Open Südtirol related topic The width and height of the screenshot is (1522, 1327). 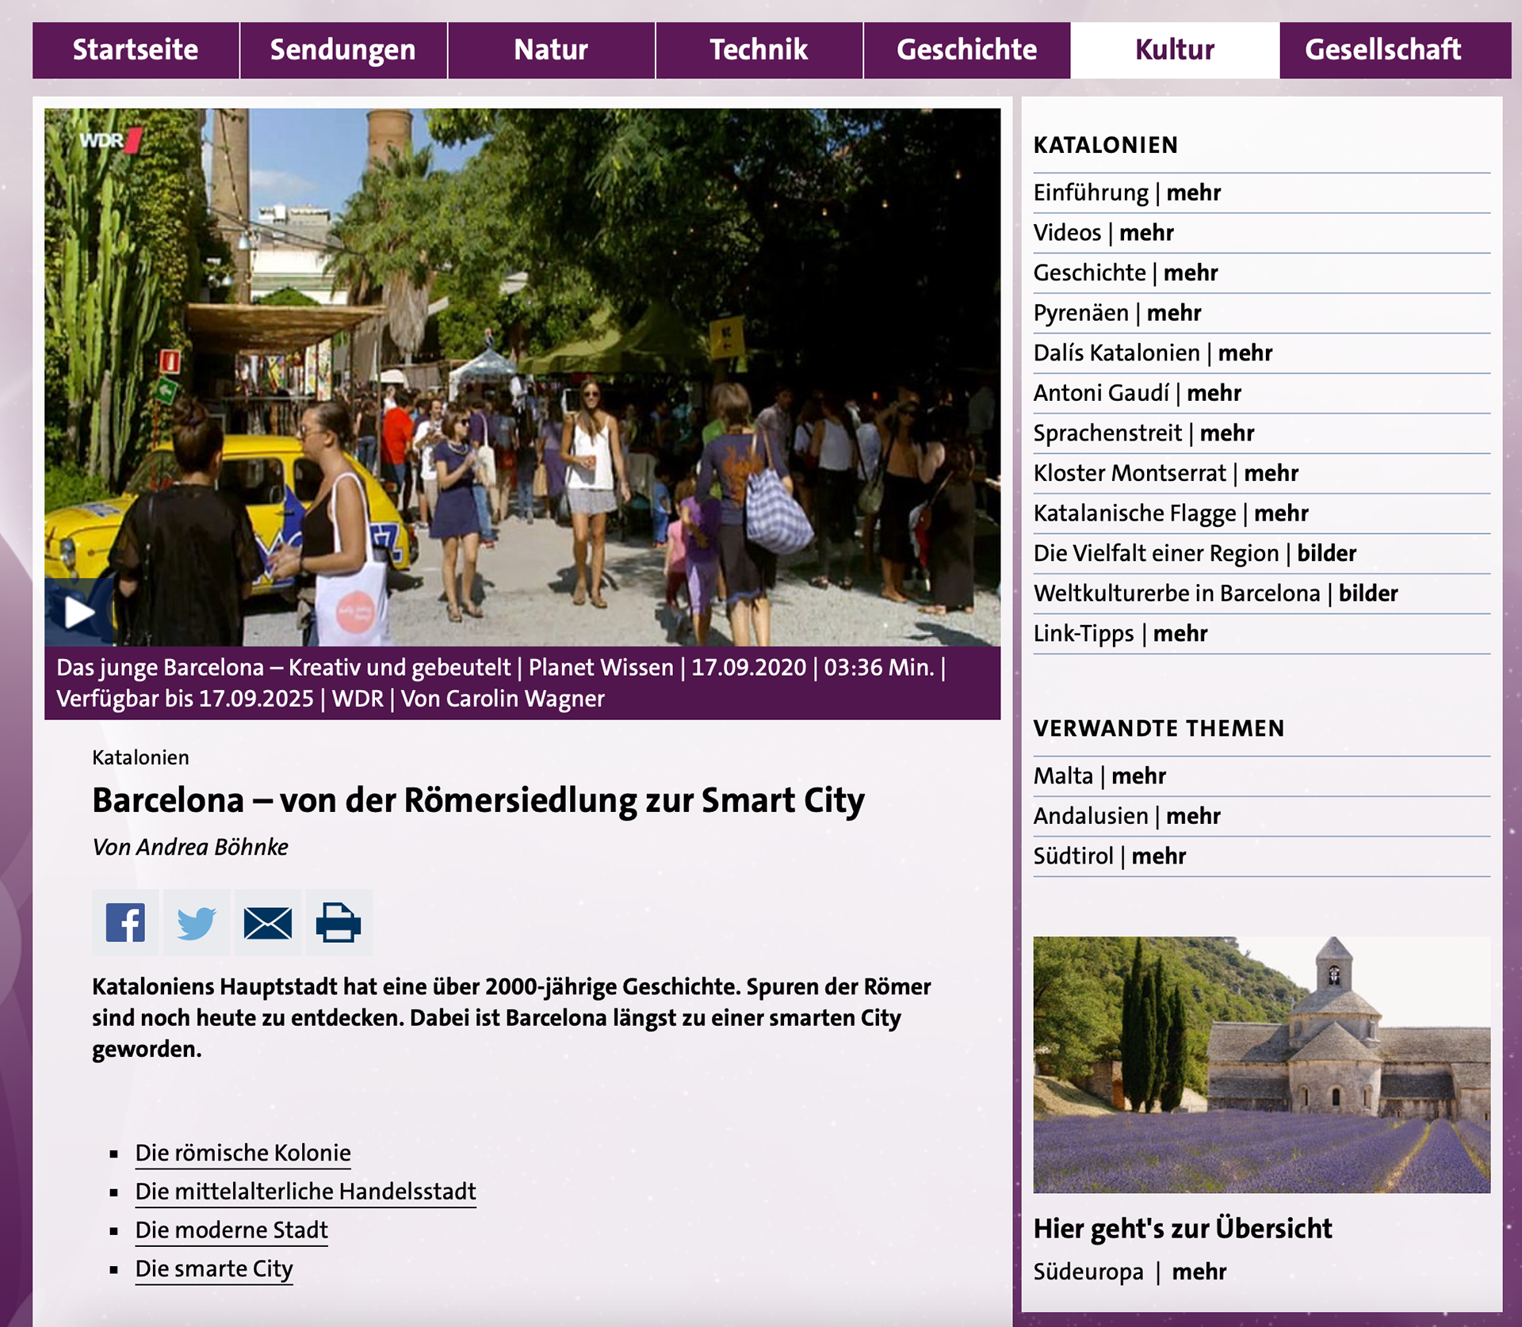click(1109, 856)
